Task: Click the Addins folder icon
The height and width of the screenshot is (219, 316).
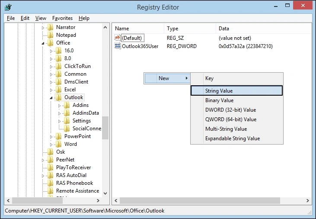Action: 67,105
